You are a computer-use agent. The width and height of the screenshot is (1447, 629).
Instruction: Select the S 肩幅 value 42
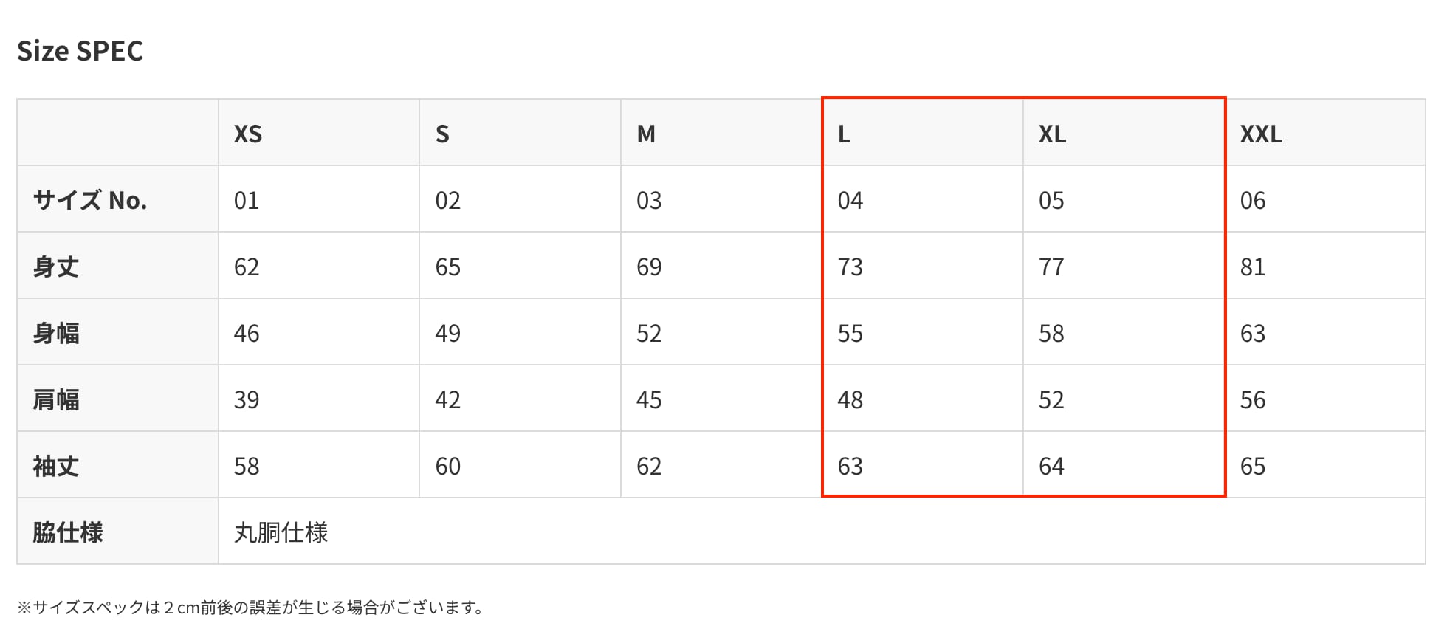pyautogui.click(x=448, y=399)
